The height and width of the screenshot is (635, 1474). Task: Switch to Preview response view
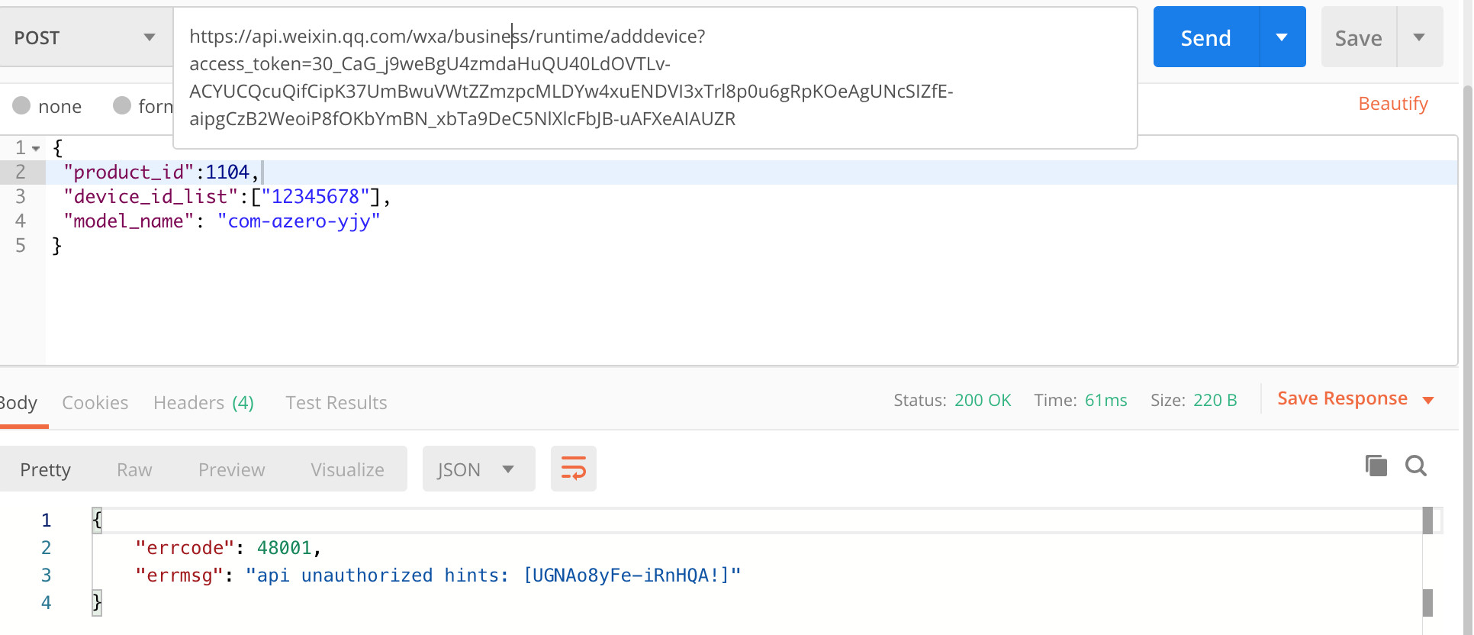232,469
